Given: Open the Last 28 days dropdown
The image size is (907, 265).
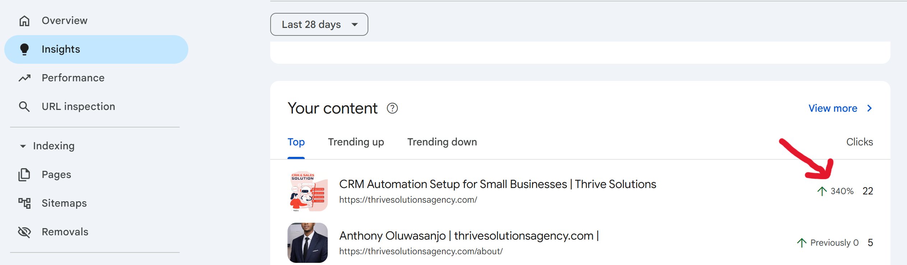Looking at the screenshot, I should tap(319, 24).
